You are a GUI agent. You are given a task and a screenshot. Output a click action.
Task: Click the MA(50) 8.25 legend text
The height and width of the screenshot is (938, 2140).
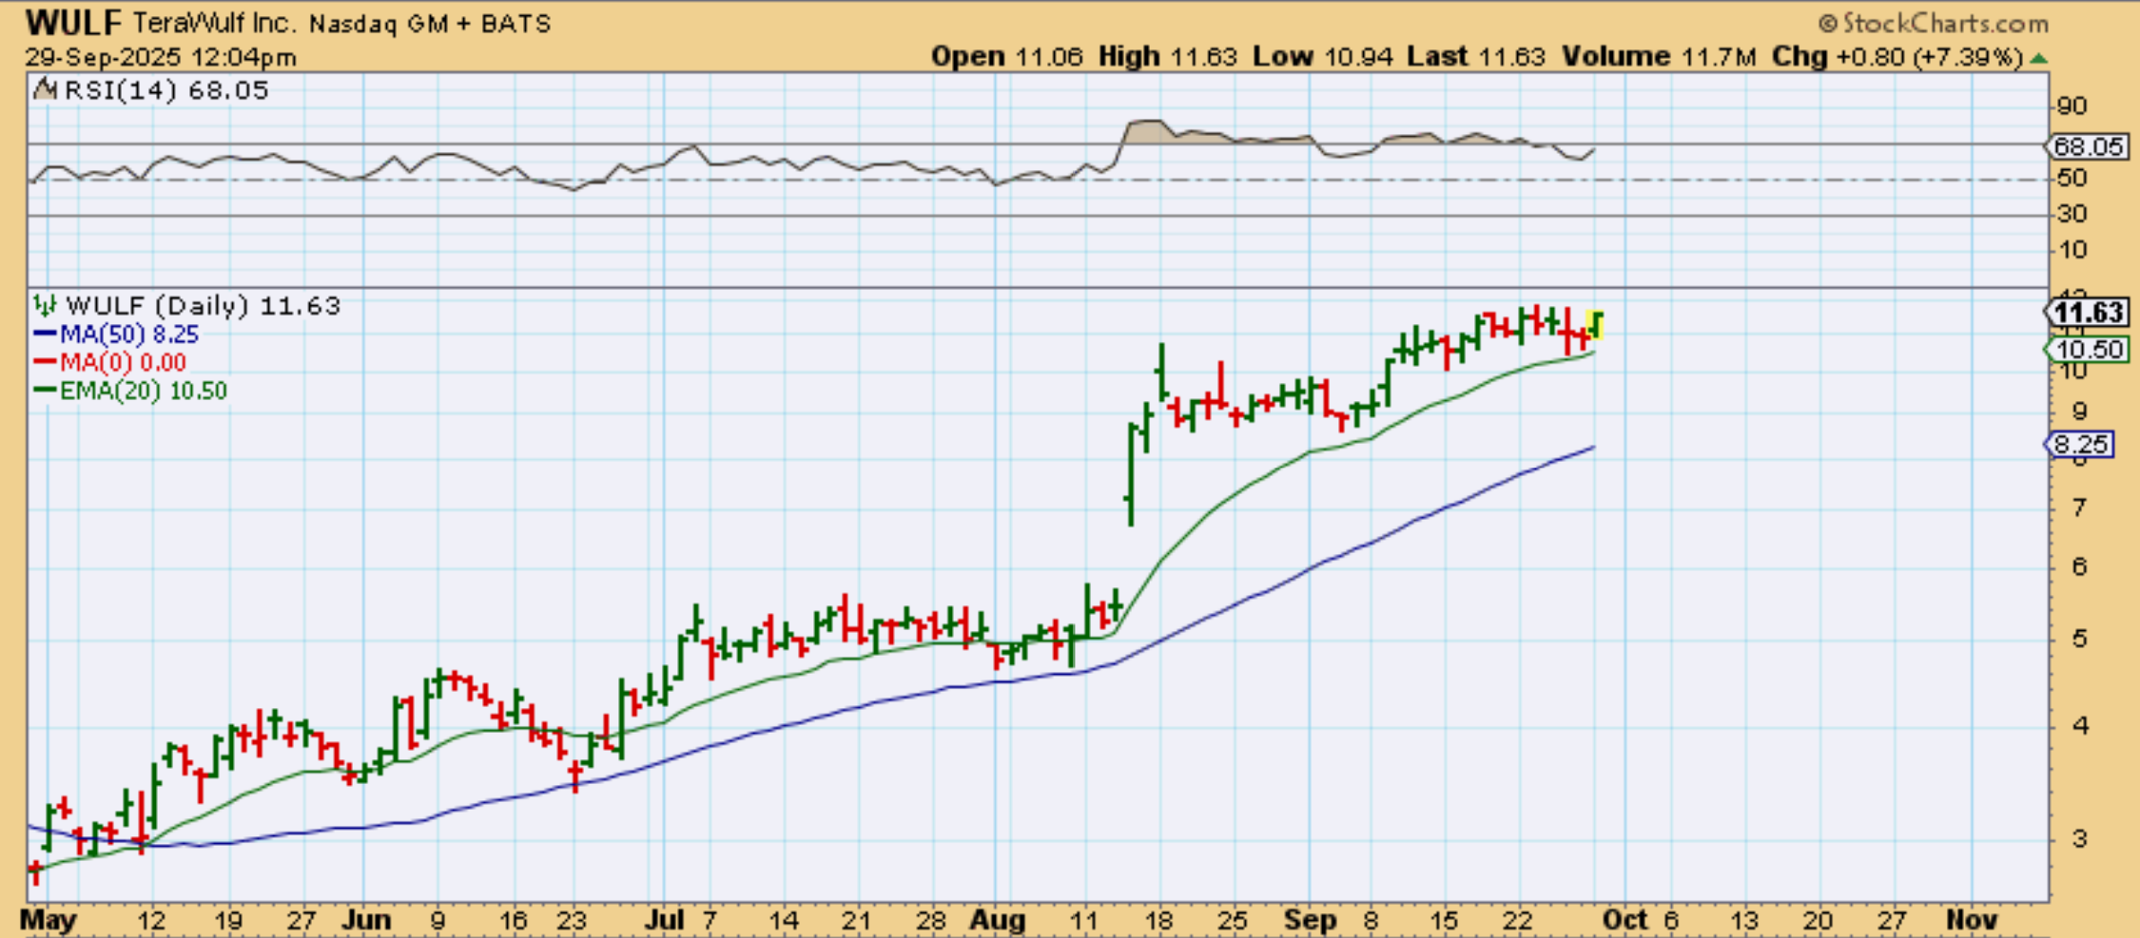pyautogui.click(x=129, y=335)
